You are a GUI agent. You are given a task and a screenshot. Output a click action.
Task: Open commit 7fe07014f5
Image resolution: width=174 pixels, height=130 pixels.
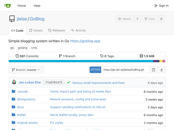54,82
